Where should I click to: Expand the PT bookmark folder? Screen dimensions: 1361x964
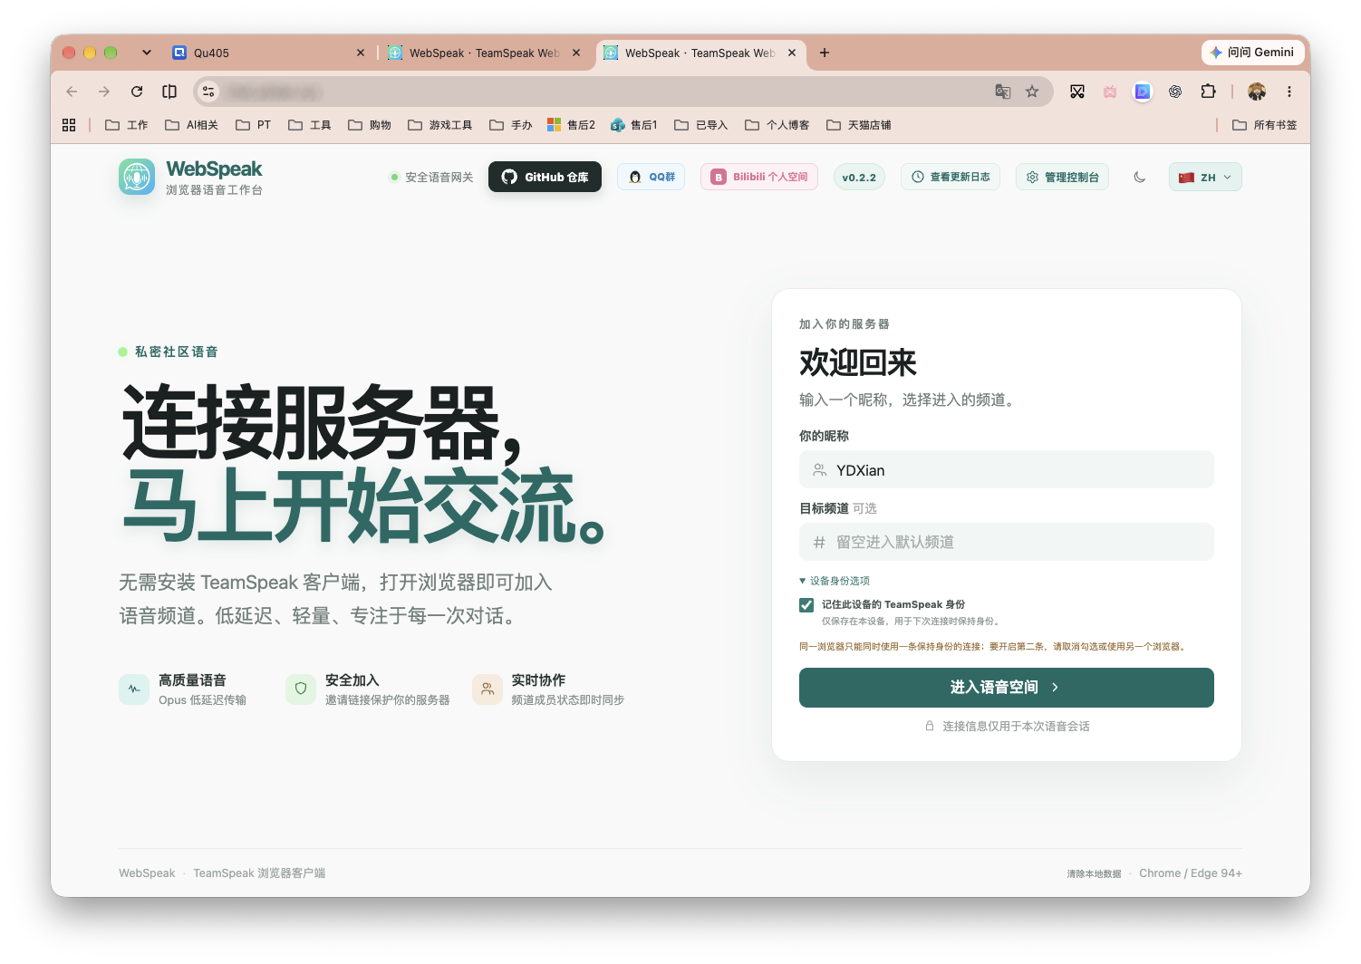tap(253, 125)
